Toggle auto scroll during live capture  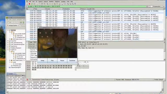point(62,4)
